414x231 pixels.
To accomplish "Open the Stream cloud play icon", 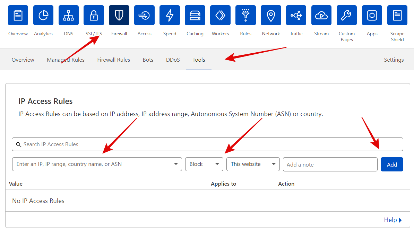I will [321, 15].
